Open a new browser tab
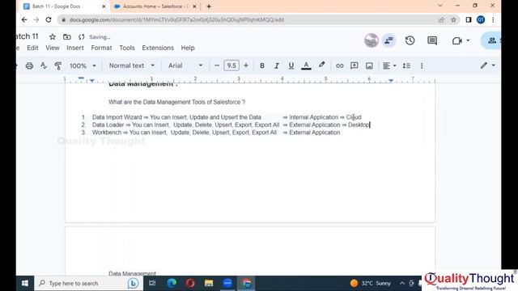Viewport: 518px width, 291px height. click(209, 6)
